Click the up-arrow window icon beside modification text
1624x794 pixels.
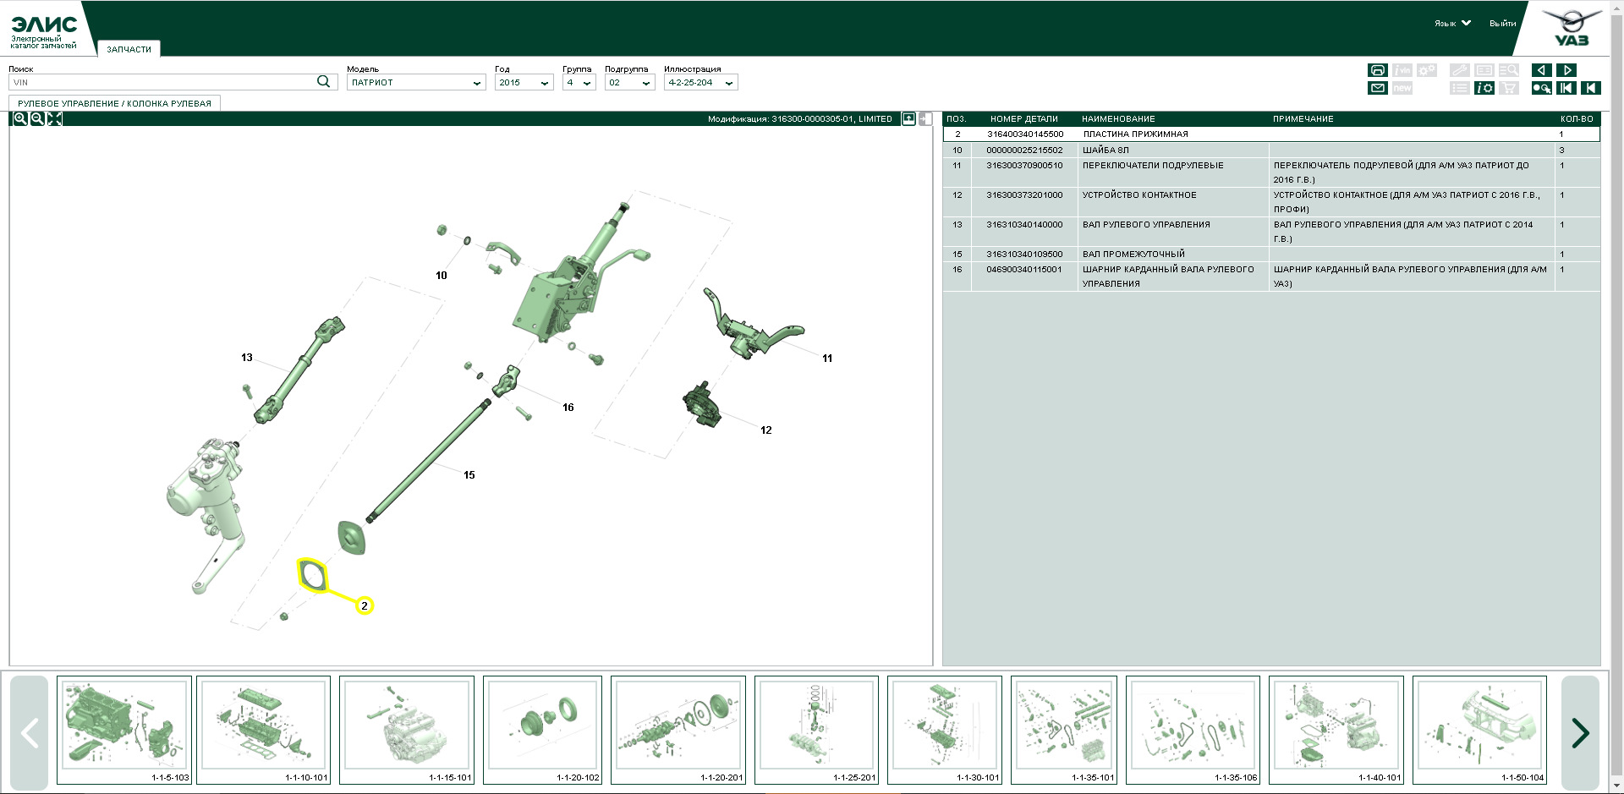point(908,119)
